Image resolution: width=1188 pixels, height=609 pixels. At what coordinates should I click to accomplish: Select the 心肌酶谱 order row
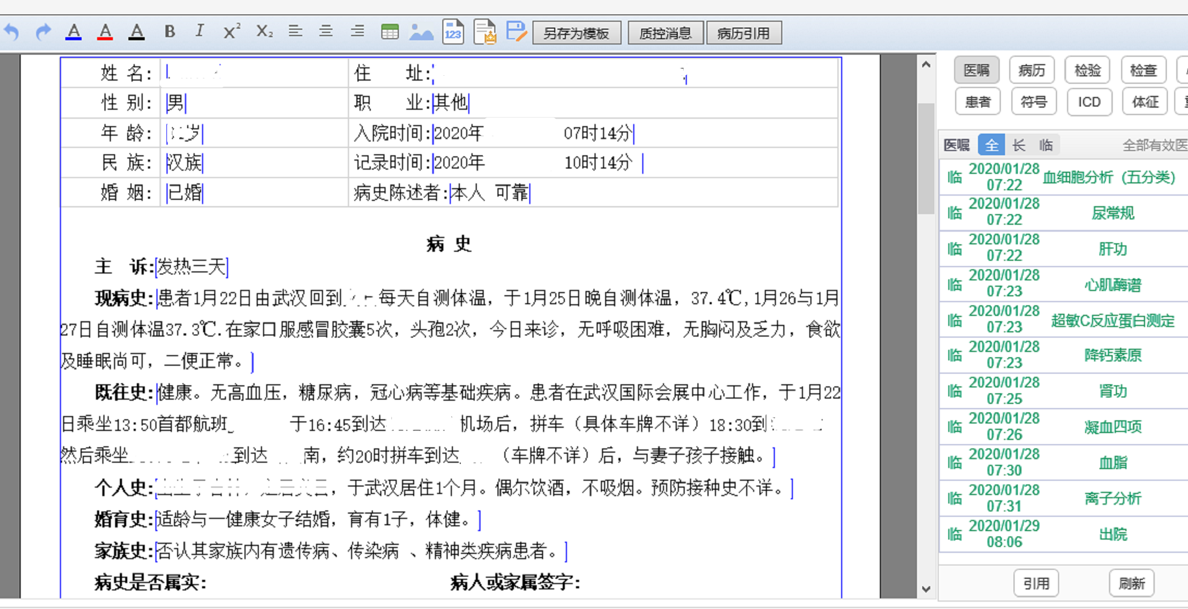coord(1063,284)
